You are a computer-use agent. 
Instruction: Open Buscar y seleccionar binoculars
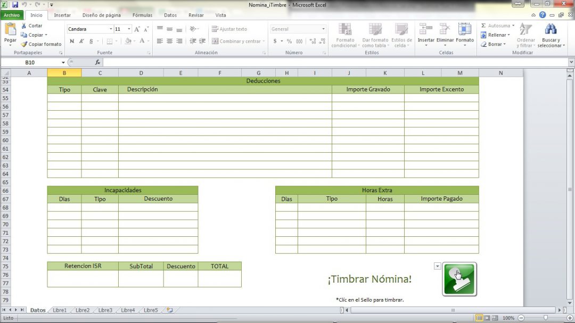[x=550, y=30]
